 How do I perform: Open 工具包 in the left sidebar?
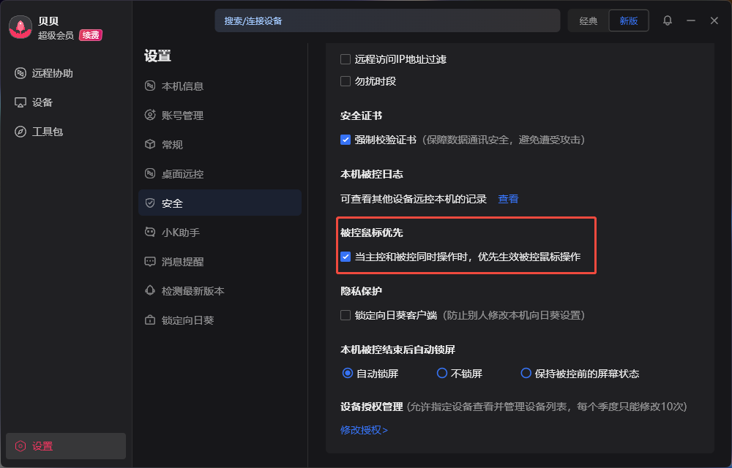pos(48,132)
